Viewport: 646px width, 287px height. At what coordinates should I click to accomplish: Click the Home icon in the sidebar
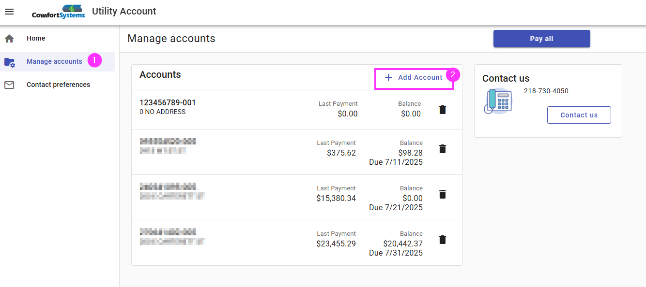click(x=9, y=38)
